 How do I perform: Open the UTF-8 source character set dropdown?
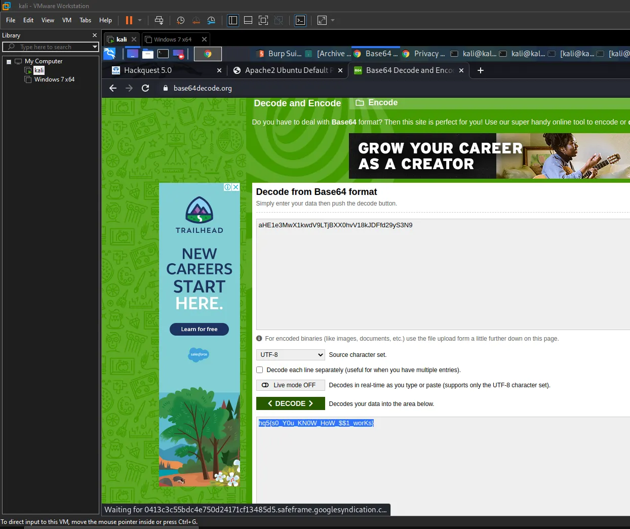pos(290,355)
